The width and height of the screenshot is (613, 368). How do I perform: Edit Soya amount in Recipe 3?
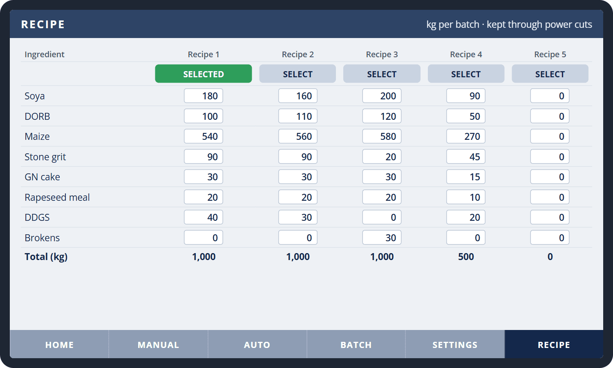[382, 96]
